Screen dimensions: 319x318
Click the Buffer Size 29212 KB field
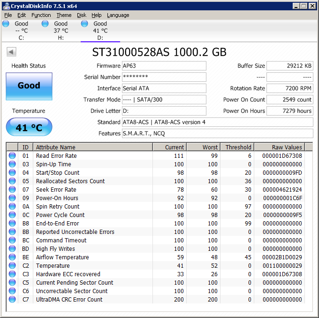click(290, 66)
